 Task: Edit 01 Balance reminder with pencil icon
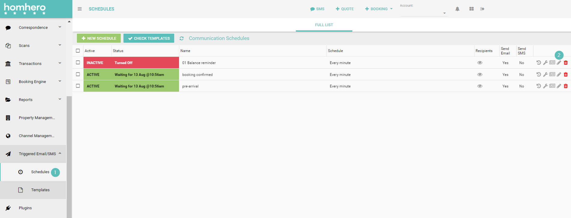point(559,63)
